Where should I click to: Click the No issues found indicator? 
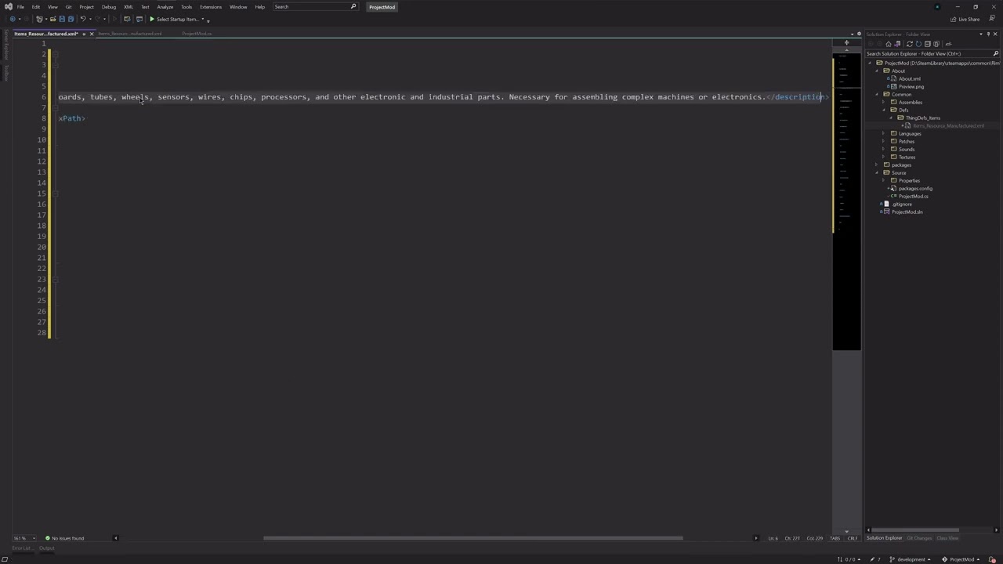(x=64, y=538)
